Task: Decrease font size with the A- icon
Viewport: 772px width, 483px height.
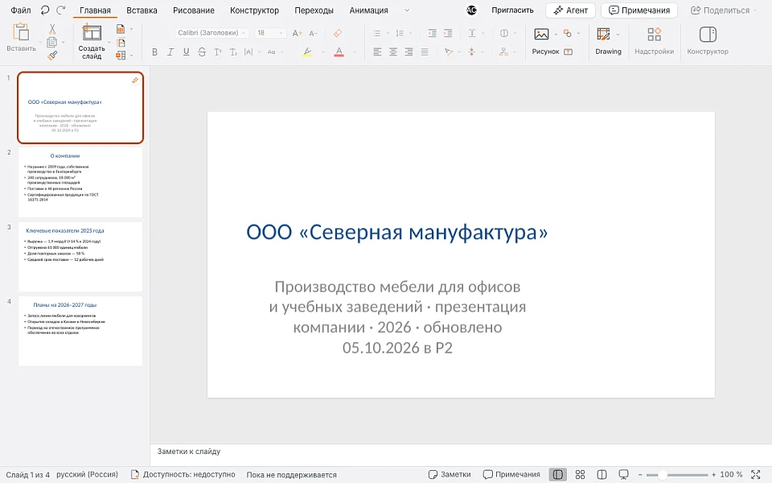Action: (x=313, y=33)
